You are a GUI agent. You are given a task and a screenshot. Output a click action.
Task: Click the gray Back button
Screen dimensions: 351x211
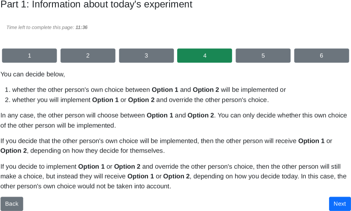pos(12,204)
